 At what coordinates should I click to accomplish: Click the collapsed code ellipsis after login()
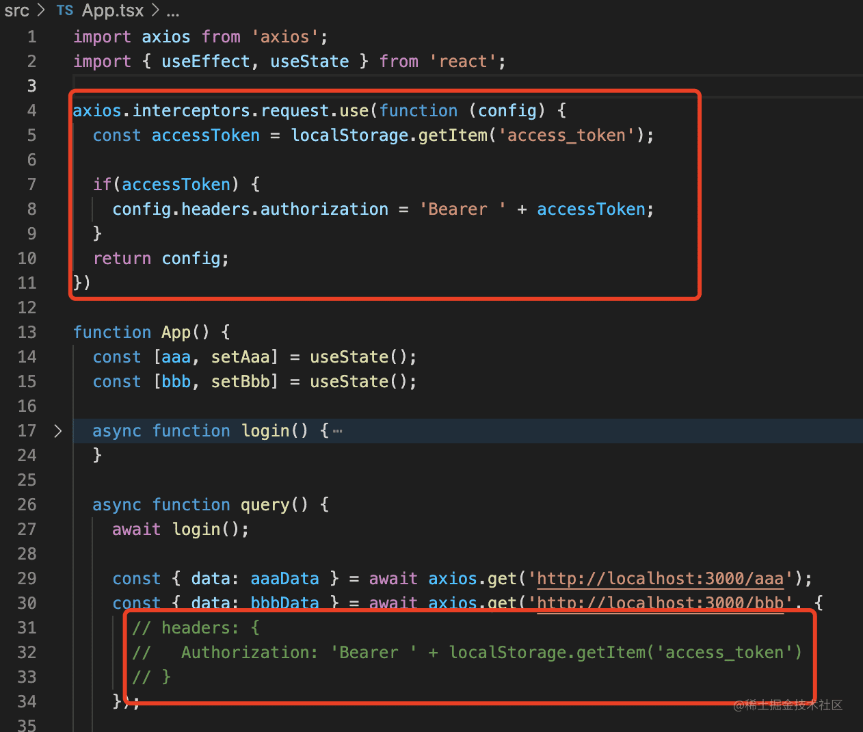point(337,431)
